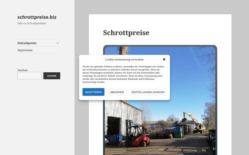Expand the Schrottpreise submenu chevron
Viewport: 249px width, 155px height.
coord(58,43)
